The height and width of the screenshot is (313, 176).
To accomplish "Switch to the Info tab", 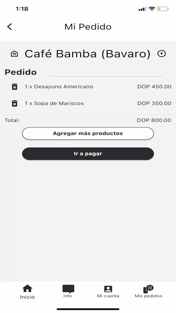I will point(68,291).
